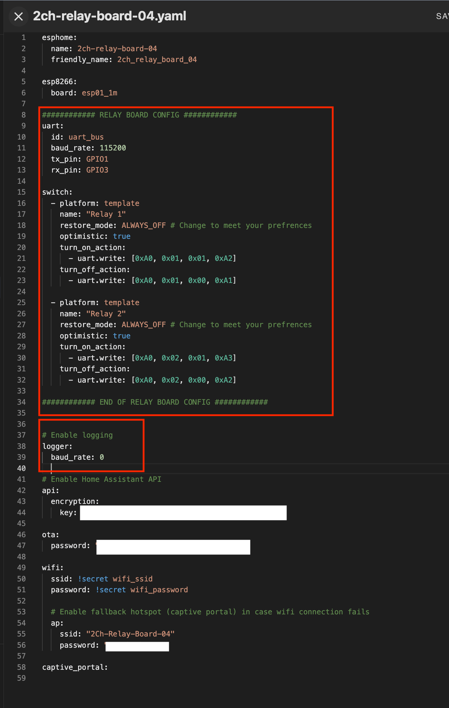This screenshot has width=449, height=708.
Task: Click the file title 2ch-relay-board-04.yaml
Action: point(109,16)
